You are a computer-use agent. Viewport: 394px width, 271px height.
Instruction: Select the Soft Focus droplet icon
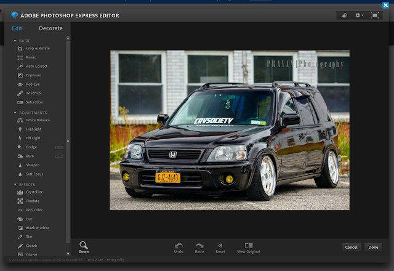point(20,174)
